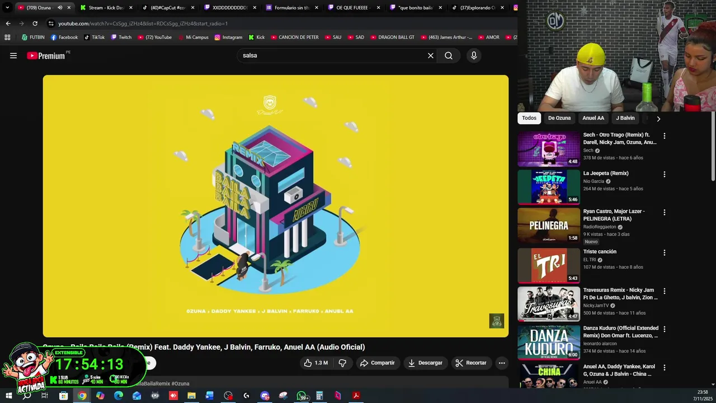716x403 pixels.
Task: Open La Jeepeta video thumbnail
Action: point(549,187)
